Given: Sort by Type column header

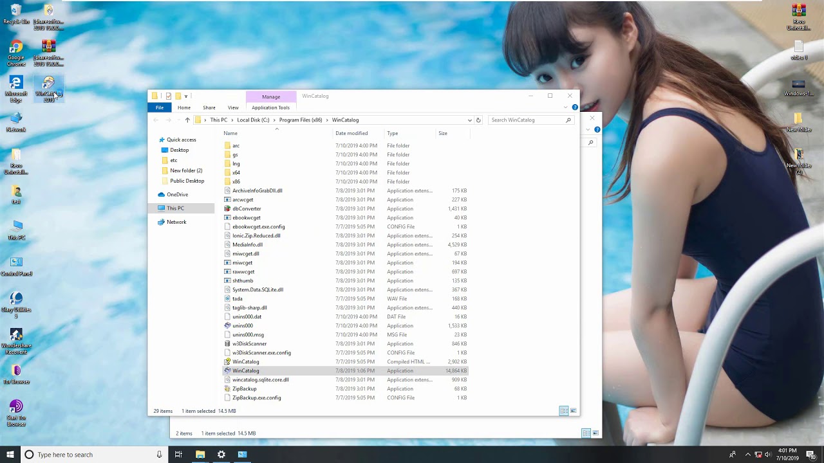Looking at the screenshot, I should 410,133.
